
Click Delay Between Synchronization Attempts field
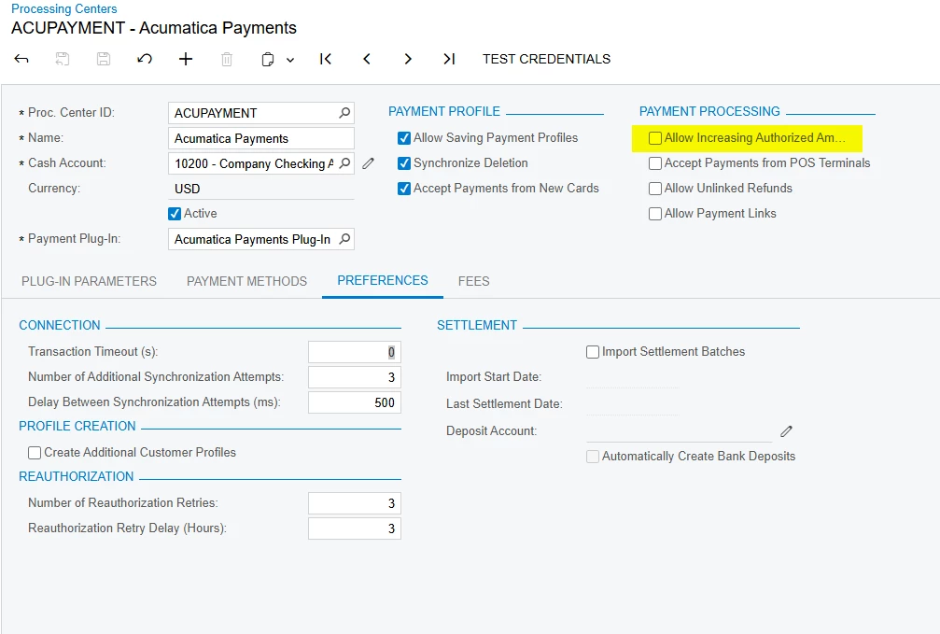point(355,402)
